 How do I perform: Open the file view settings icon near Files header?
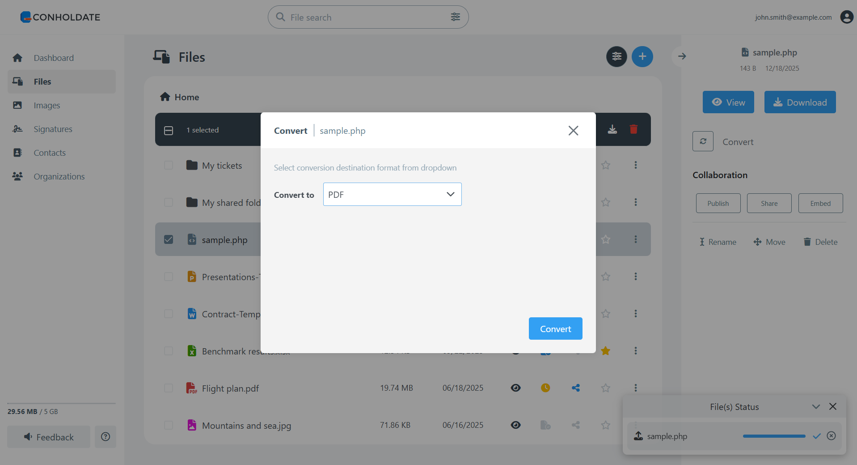coord(616,56)
